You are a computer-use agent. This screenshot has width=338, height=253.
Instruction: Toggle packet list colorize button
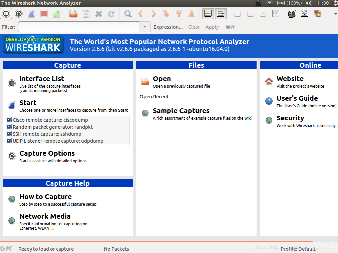(208, 14)
